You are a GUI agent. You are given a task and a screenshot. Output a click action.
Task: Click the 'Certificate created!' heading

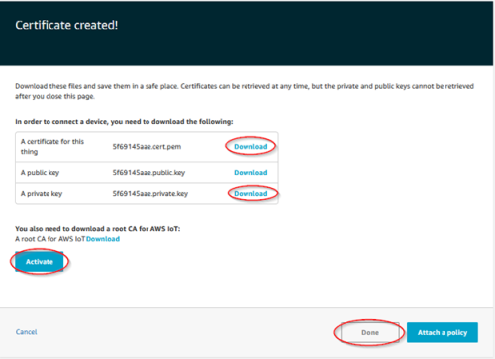coord(66,25)
